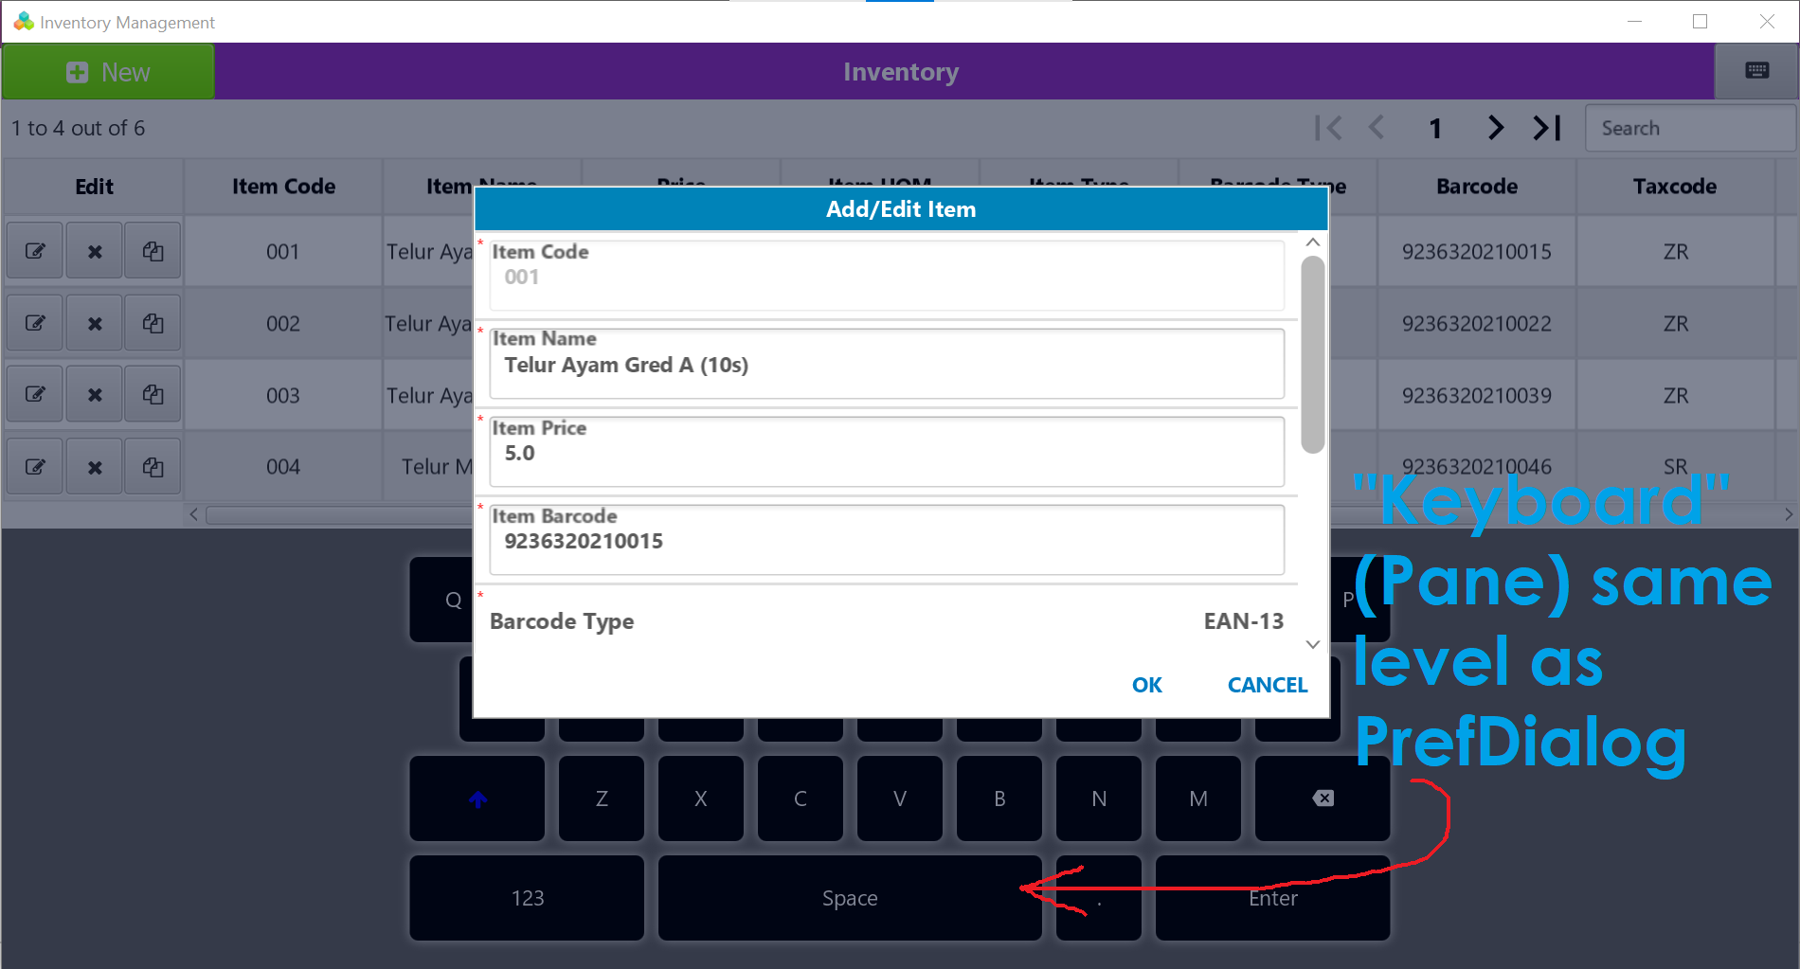Tap the N key
Screen dimensions: 1800x969
(x=1099, y=799)
